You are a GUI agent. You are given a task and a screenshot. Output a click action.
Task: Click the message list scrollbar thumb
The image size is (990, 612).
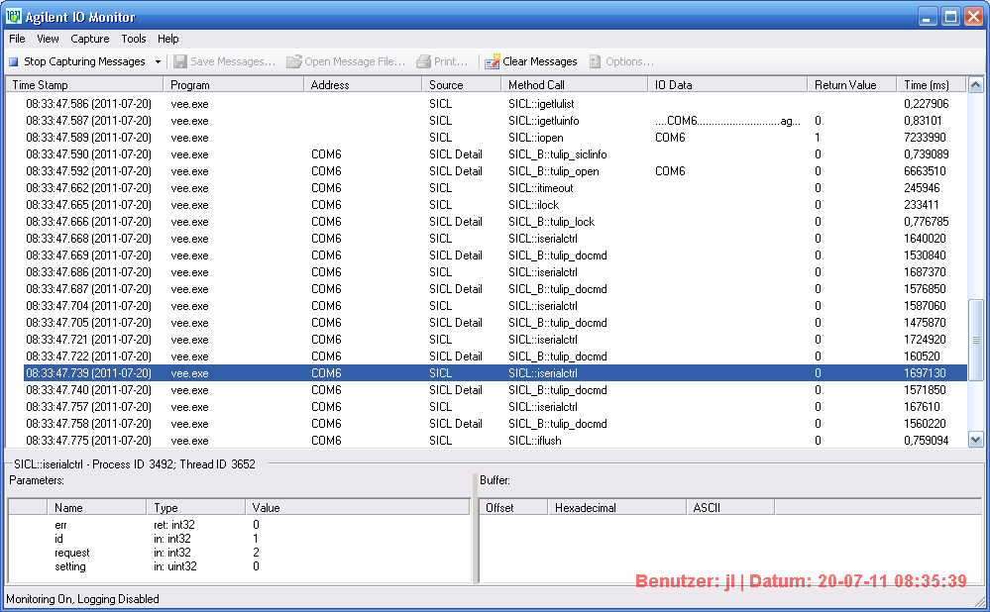tap(975, 339)
